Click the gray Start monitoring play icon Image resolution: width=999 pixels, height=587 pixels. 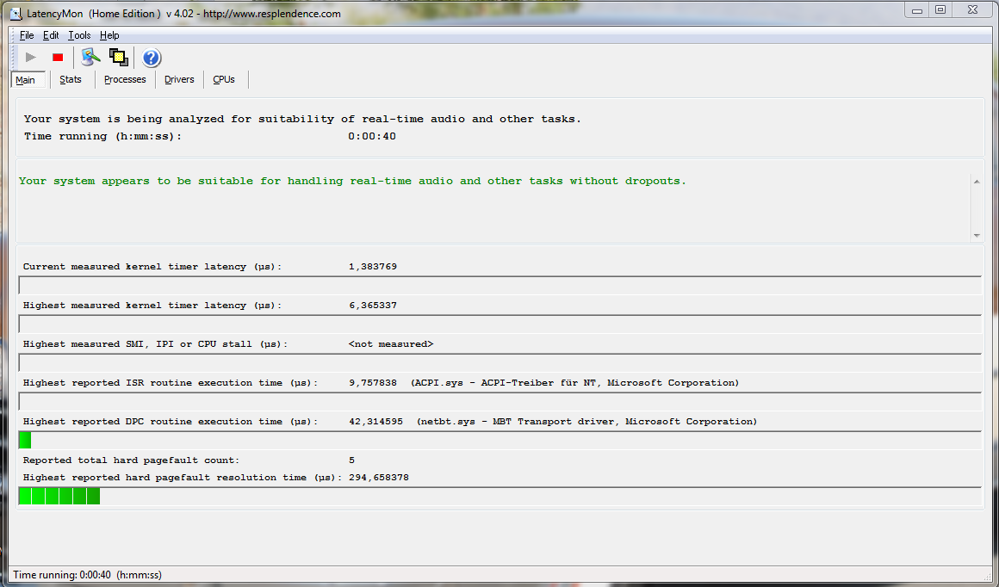(x=31, y=58)
